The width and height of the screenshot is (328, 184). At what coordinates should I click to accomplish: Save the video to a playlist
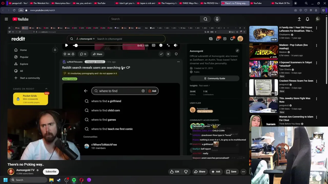coord(231,172)
